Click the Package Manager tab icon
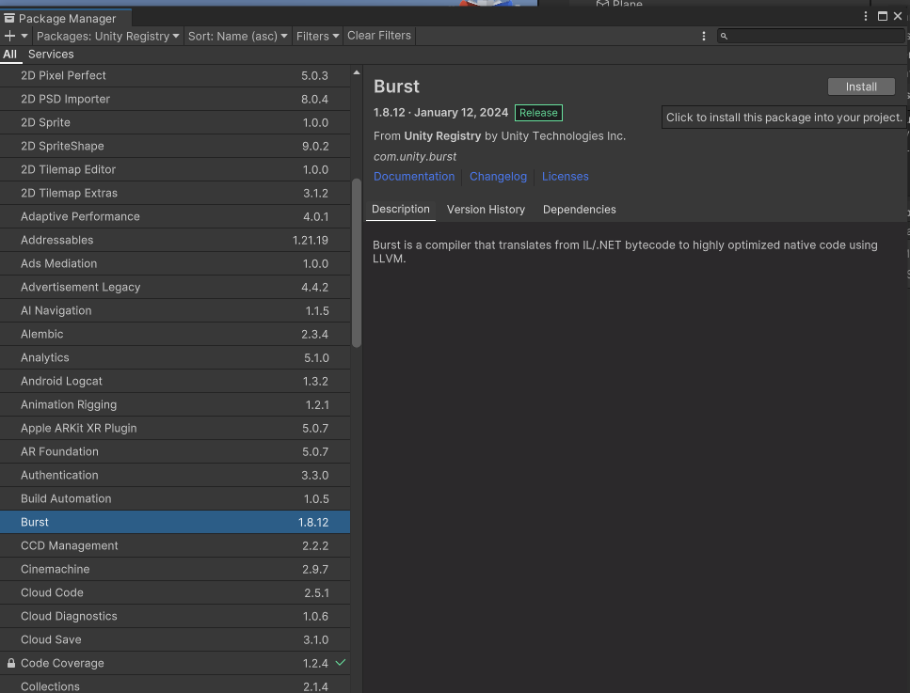This screenshot has width=910, height=693. [11, 16]
